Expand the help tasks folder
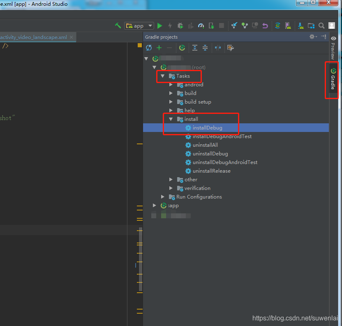The width and height of the screenshot is (342, 326). (171, 111)
